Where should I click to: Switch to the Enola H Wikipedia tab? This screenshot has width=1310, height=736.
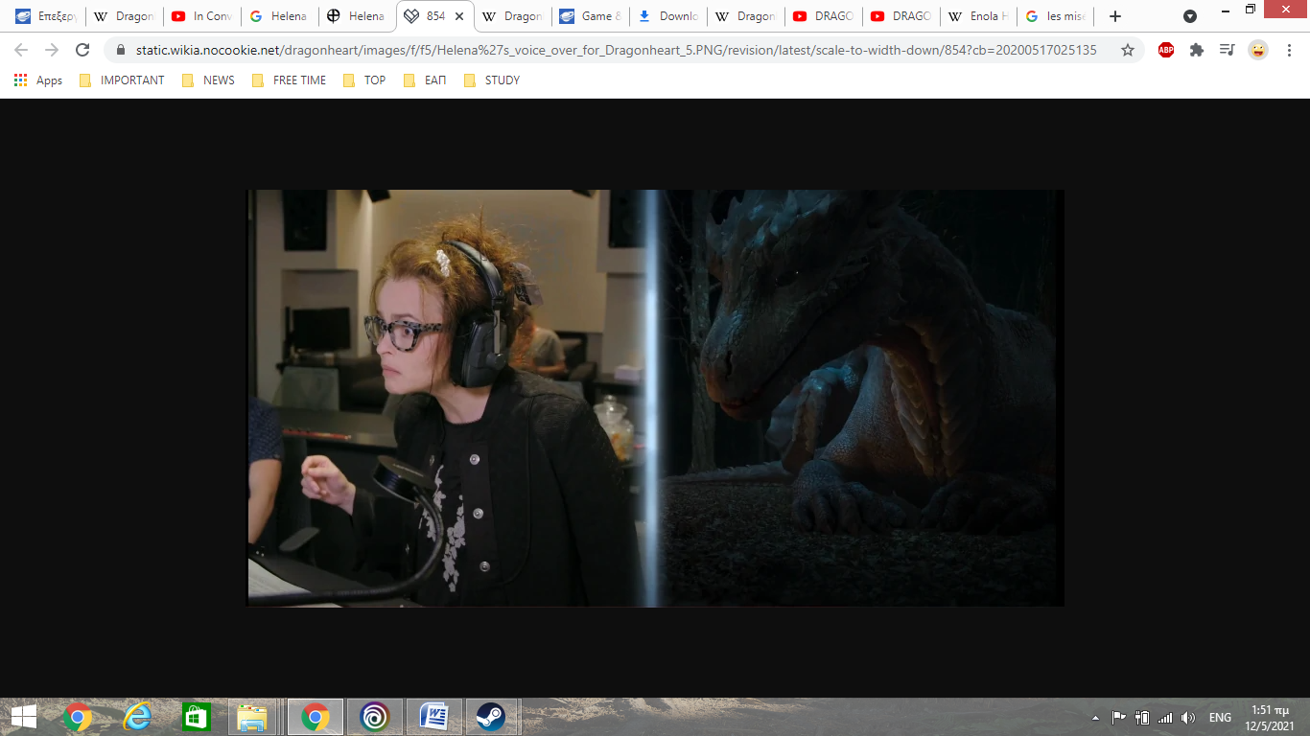tap(979, 16)
